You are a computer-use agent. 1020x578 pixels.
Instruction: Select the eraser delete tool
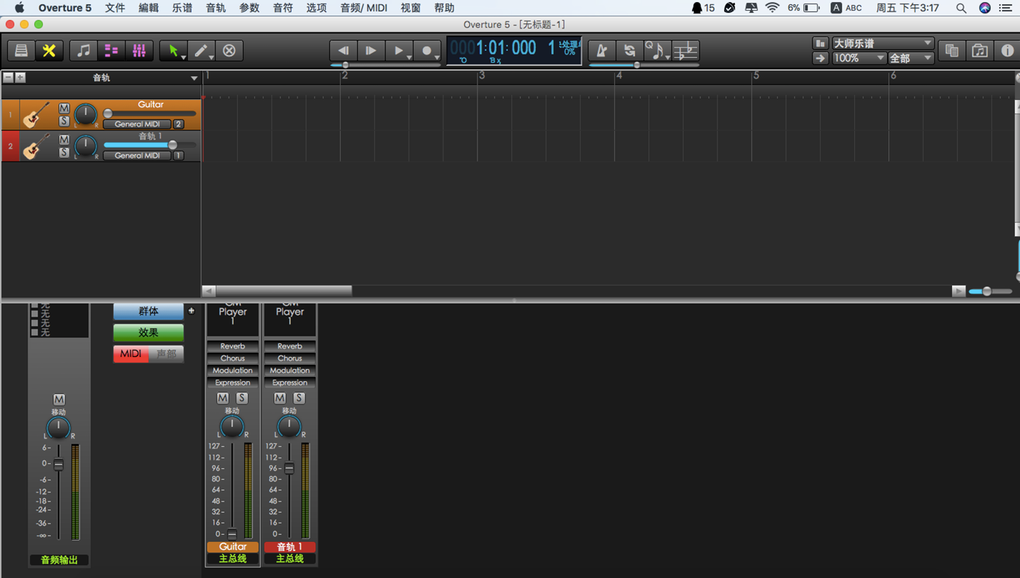point(229,50)
